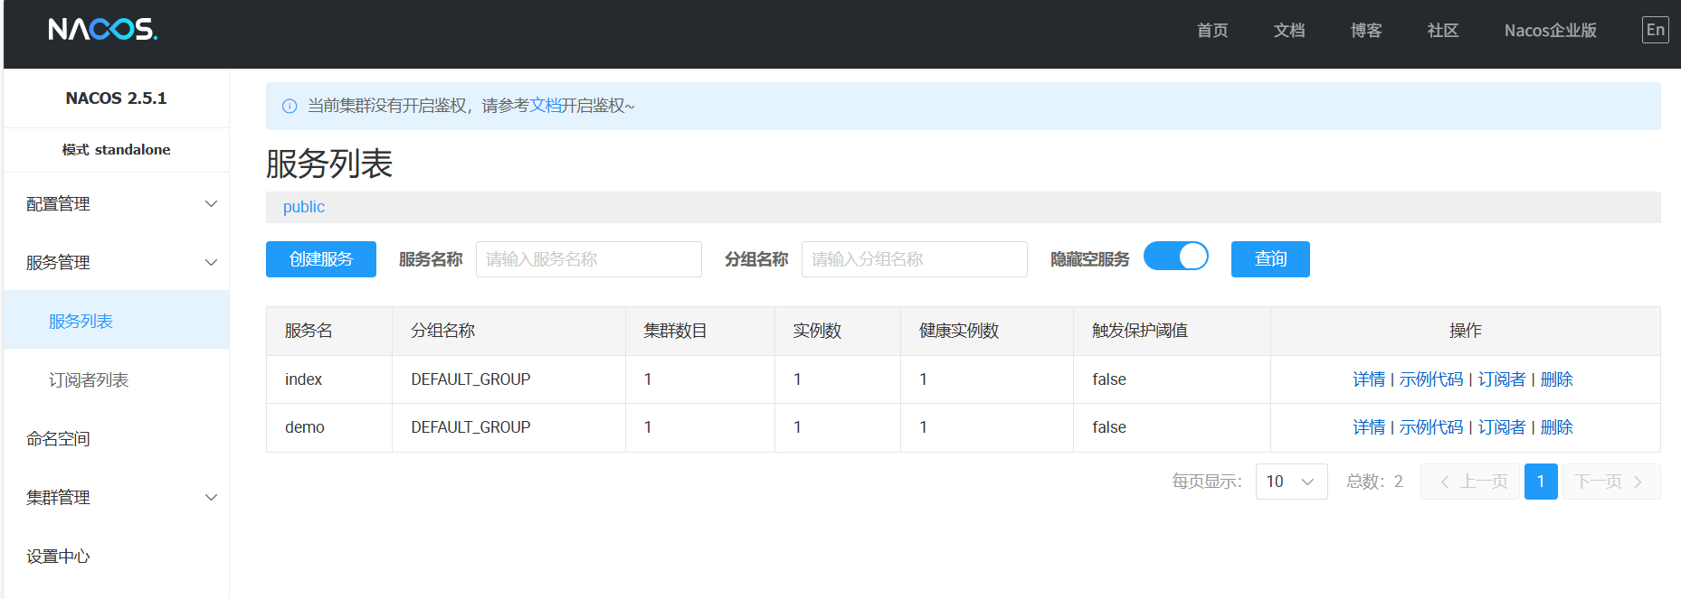This screenshot has width=1681, height=599.
Task: Go to pagination page 1
Action: [x=1541, y=482]
